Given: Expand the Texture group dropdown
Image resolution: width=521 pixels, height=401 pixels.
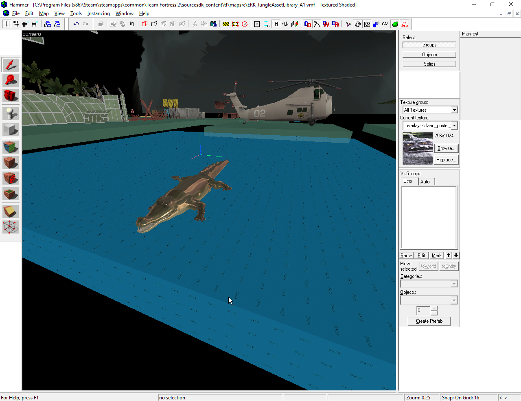Looking at the screenshot, I should coord(454,110).
